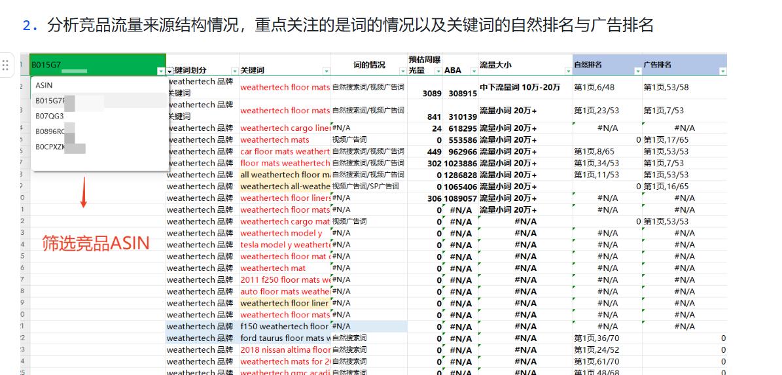Select the 视频广告词/SP广告词 cell
This screenshot has height=375, width=782.
(369, 187)
